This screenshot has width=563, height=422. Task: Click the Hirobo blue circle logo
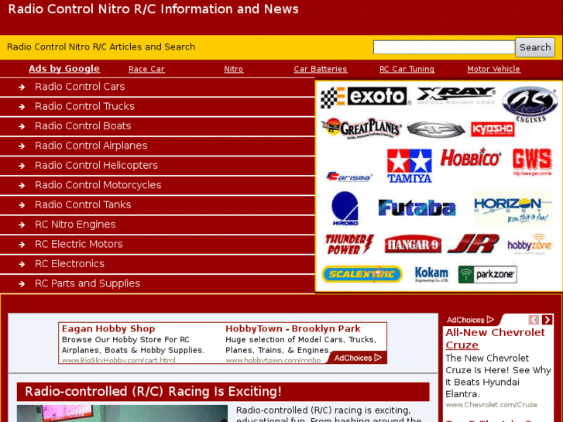pyautogui.click(x=345, y=208)
